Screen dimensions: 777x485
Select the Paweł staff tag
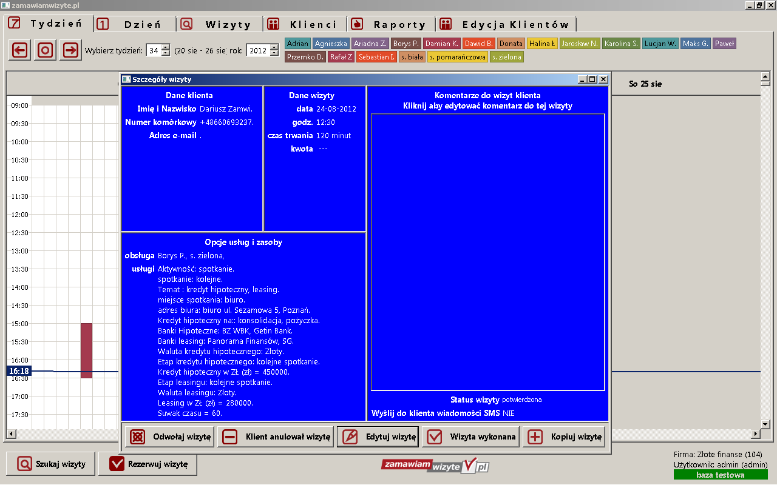724,44
